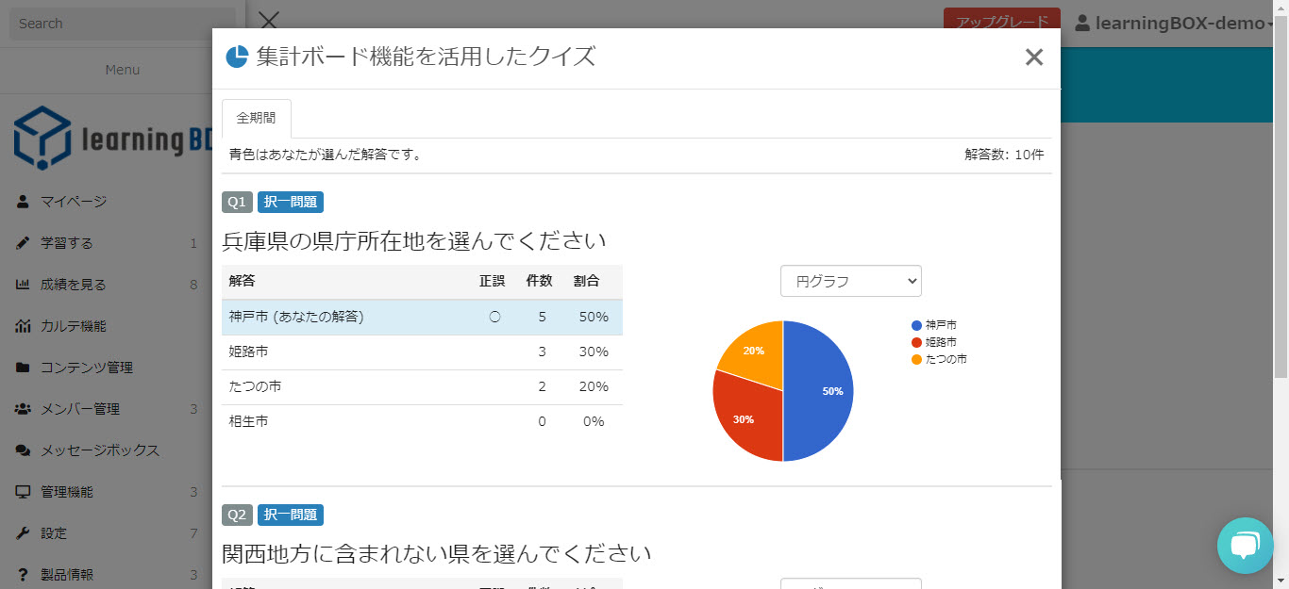Select the 全期間 tab

(x=257, y=119)
